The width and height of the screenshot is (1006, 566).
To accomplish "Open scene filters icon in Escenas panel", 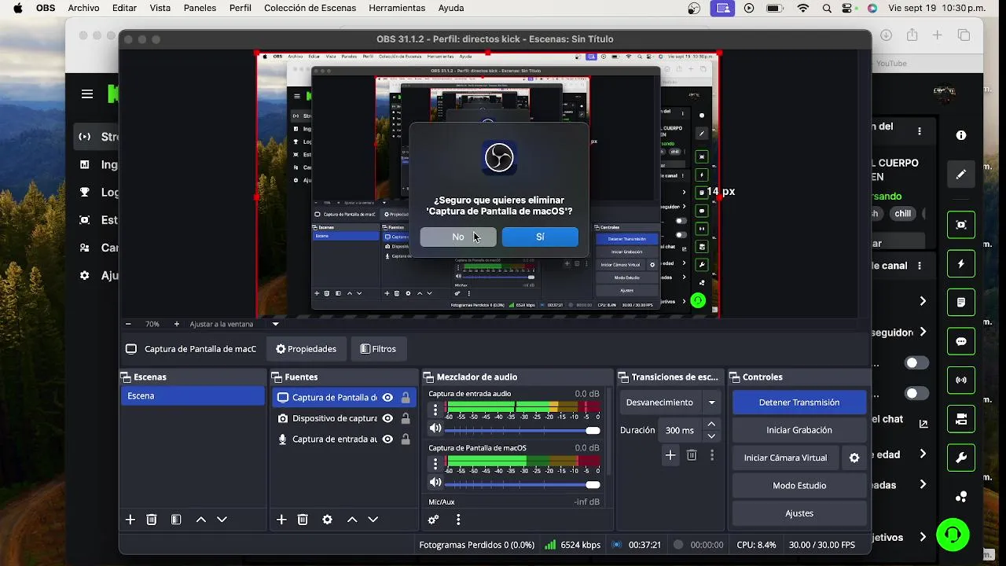I will click(x=176, y=520).
